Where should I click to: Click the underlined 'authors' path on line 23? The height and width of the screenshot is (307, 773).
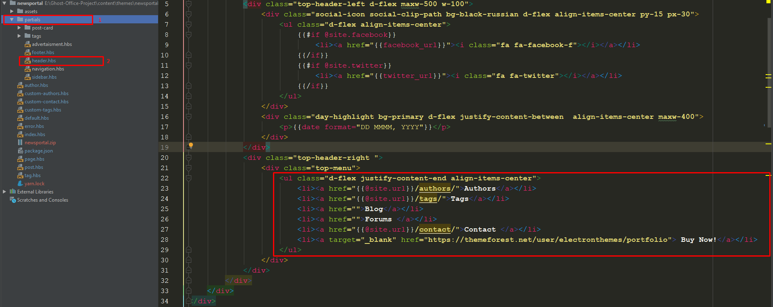coord(435,189)
